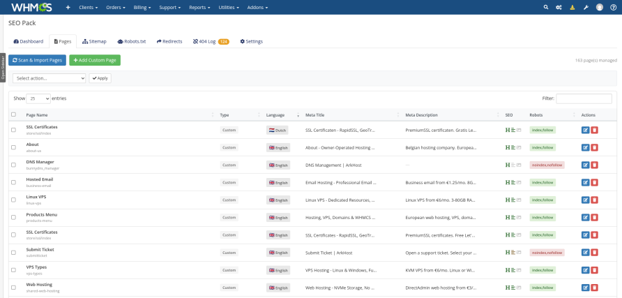This screenshot has height=298, width=622.
Task: Edit the About page entry
Action: pyautogui.click(x=586, y=148)
